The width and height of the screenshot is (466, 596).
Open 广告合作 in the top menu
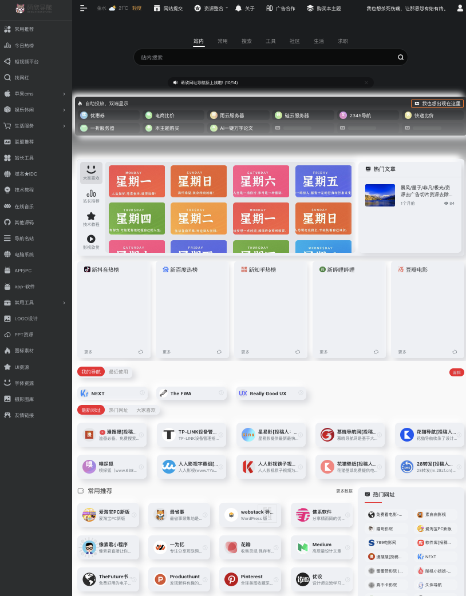[281, 8]
